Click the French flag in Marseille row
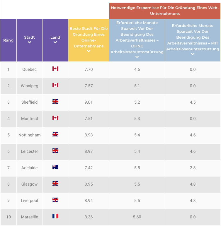Screen dimensions: 221x226 55,216
